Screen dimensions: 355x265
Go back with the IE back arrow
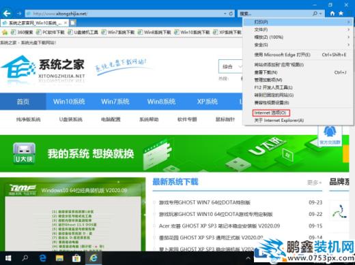point(7,14)
